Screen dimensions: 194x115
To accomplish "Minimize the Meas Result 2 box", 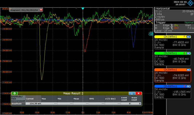I will (x=132, y=93).
